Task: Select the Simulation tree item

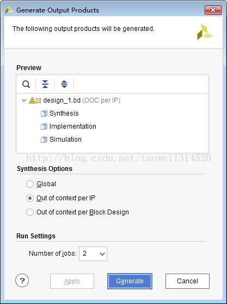Action: [x=65, y=140]
